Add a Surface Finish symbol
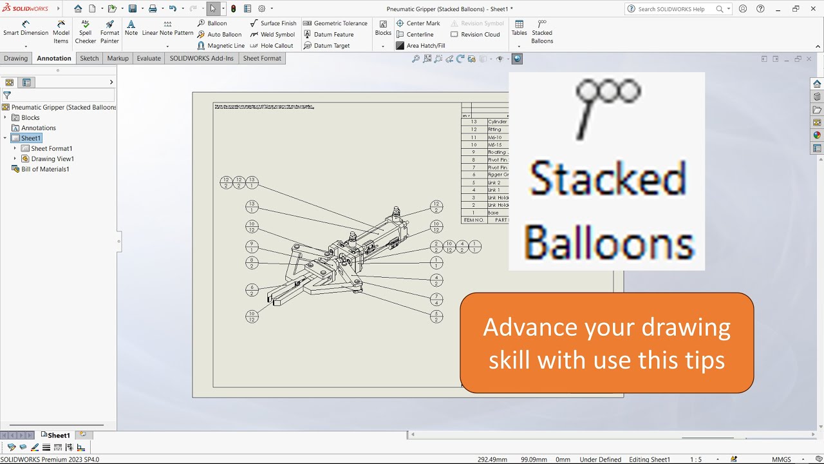Viewport: 824px width, 464px height. click(273, 23)
